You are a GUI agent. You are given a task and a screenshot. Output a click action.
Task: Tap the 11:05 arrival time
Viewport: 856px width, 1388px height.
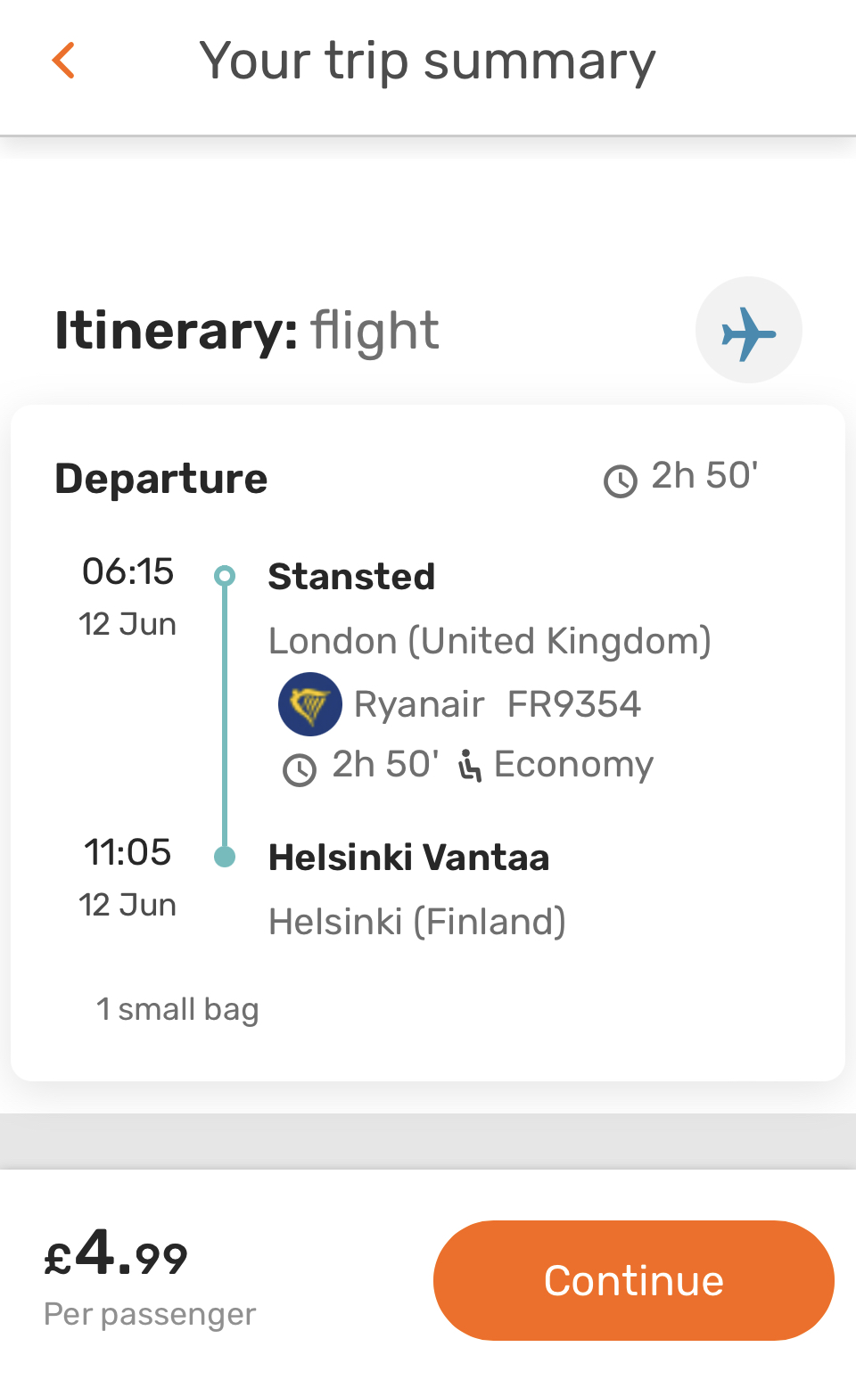(x=128, y=852)
